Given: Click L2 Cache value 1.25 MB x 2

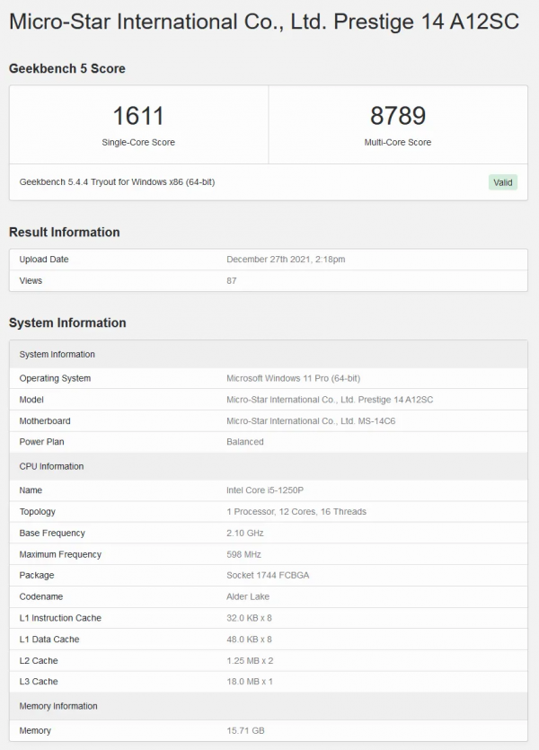Looking at the screenshot, I should [x=250, y=660].
